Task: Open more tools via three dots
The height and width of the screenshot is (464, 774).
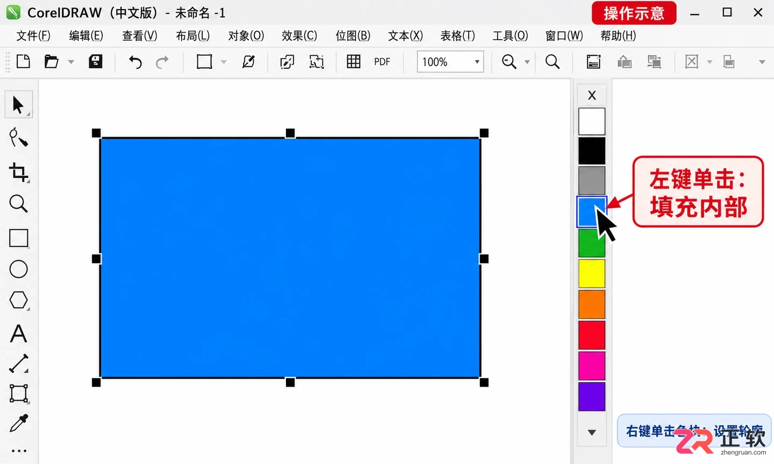Action: (19, 451)
